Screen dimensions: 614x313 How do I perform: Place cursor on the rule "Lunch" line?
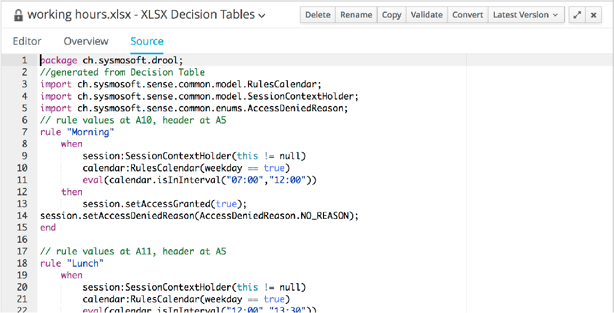coord(72,263)
